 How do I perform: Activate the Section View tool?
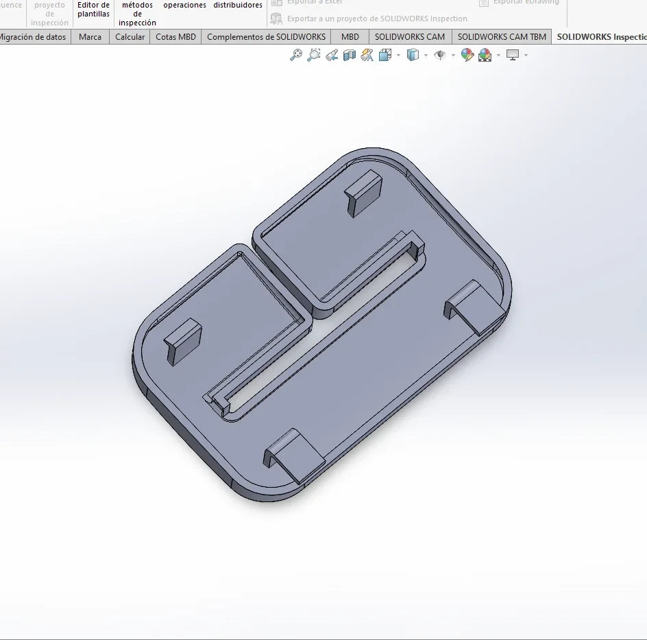pyautogui.click(x=349, y=55)
